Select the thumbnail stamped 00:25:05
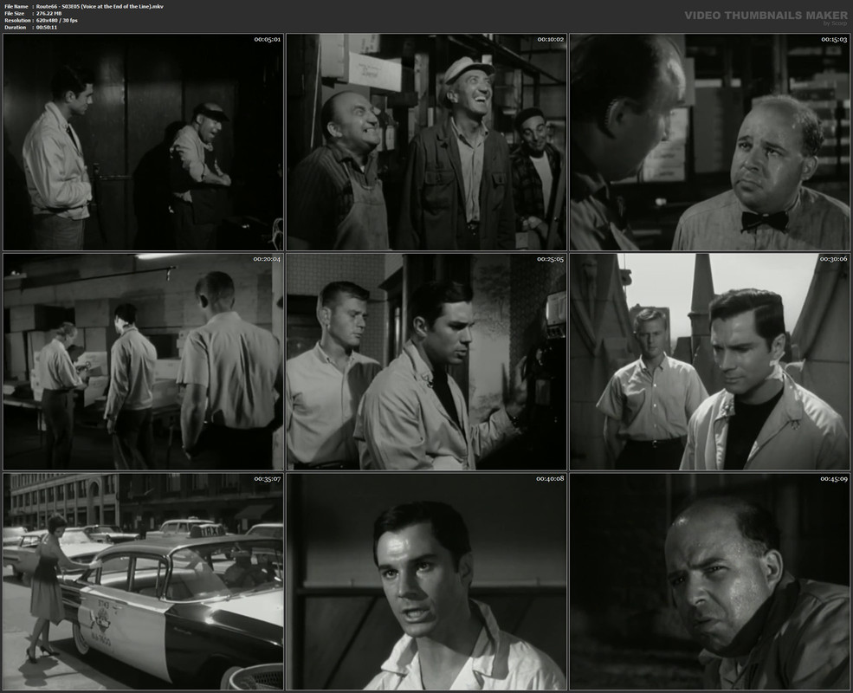 point(426,362)
